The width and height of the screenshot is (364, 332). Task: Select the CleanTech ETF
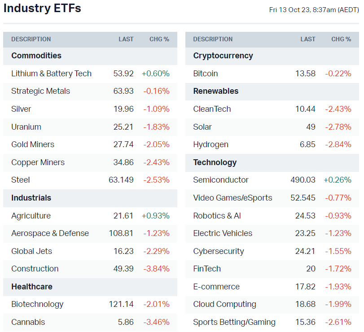point(212,109)
